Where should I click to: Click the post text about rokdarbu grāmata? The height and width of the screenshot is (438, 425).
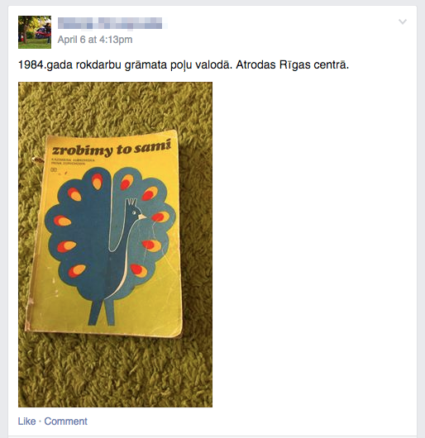(184, 64)
